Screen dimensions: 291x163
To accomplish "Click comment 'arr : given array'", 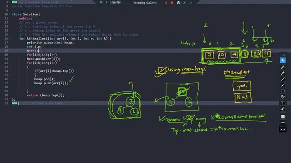I will pos(38,22).
